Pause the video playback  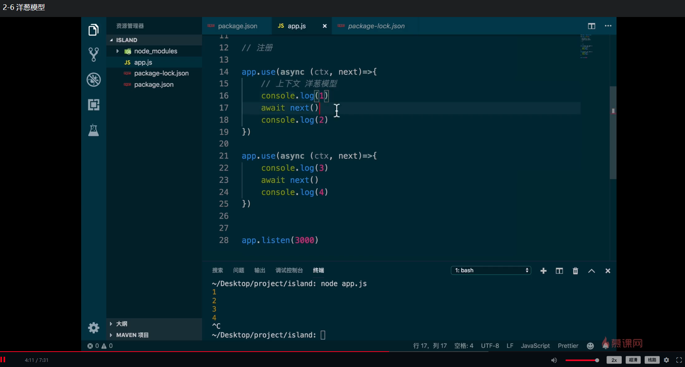point(3,359)
